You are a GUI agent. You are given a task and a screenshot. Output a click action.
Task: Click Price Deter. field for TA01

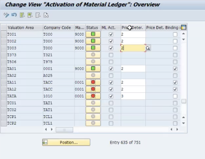(x=133, y=69)
